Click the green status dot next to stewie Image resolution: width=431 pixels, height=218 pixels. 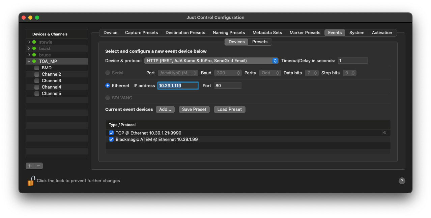click(34, 42)
